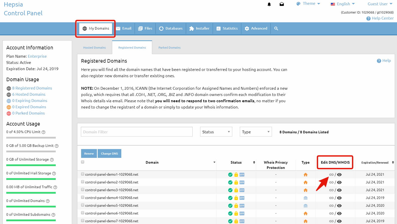
Task: Open the Status filter dropdown
Action: (x=216, y=132)
